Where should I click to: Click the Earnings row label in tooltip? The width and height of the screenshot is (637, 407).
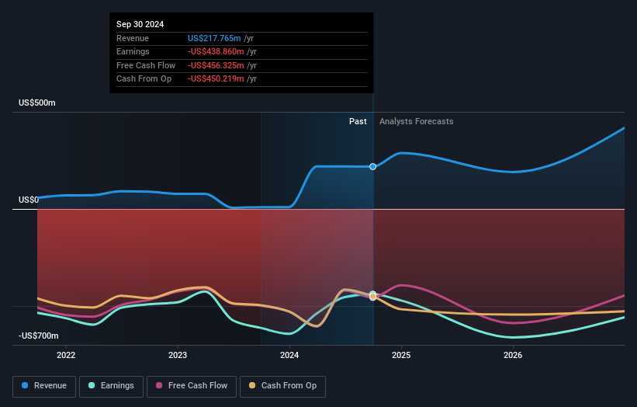click(133, 51)
